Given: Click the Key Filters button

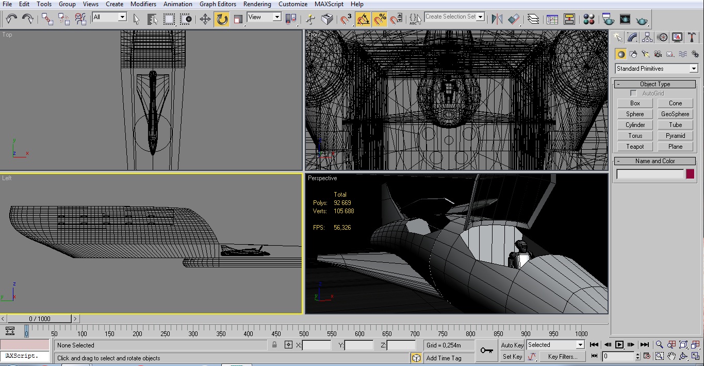Looking at the screenshot, I should coord(562,356).
